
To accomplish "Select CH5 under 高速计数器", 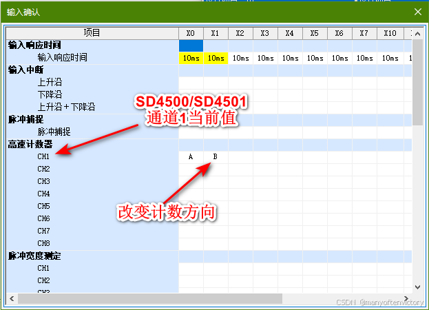I will click(92, 206).
